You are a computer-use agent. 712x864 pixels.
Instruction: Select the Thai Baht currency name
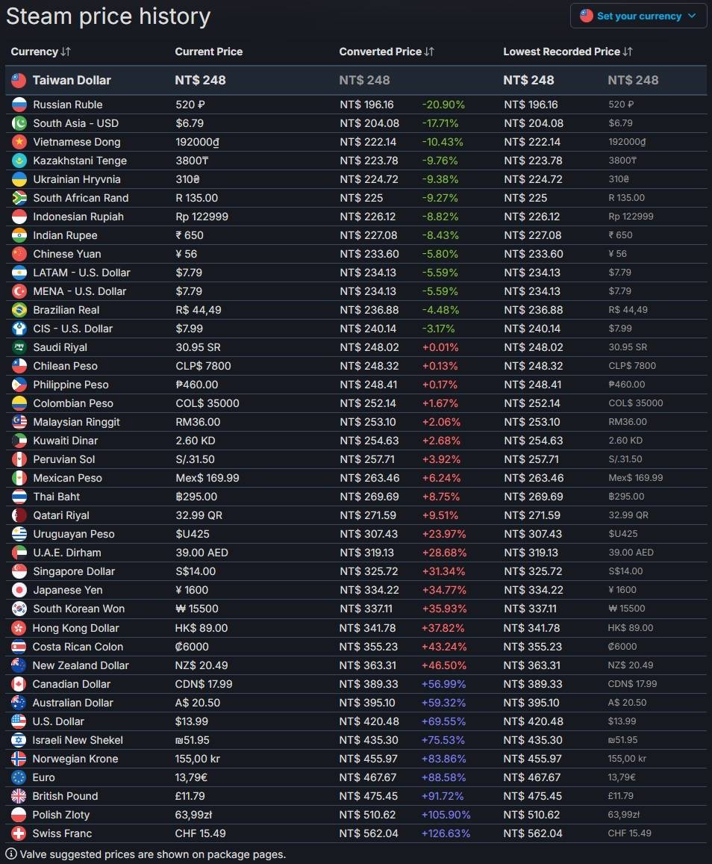coord(57,497)
